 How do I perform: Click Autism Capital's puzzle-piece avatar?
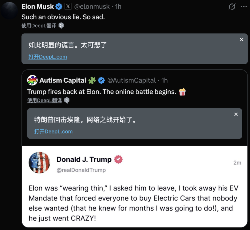pos(33,80)
